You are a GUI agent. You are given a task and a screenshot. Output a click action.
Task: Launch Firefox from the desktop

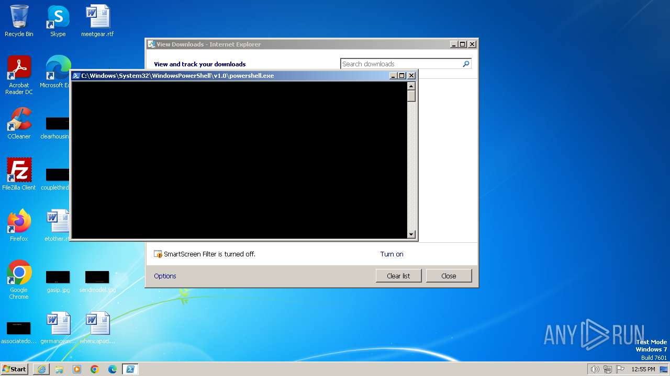(x=19, y=225)
